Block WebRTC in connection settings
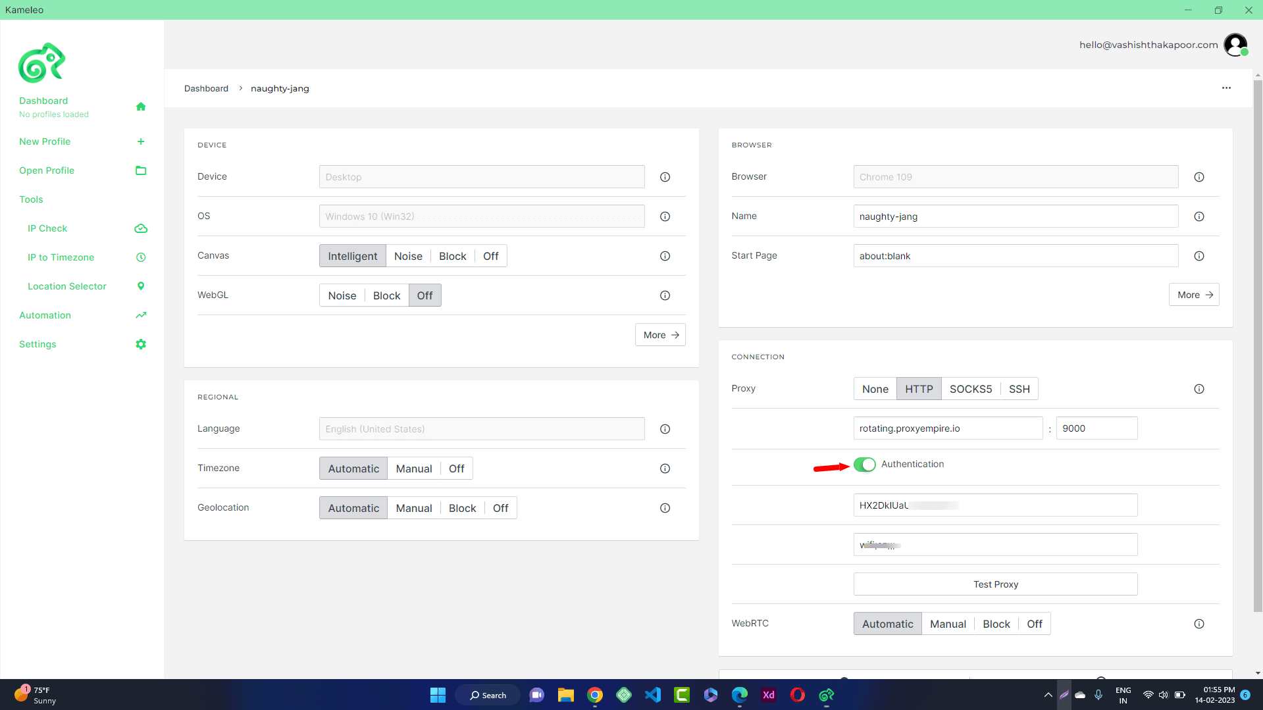 (996, 623)
